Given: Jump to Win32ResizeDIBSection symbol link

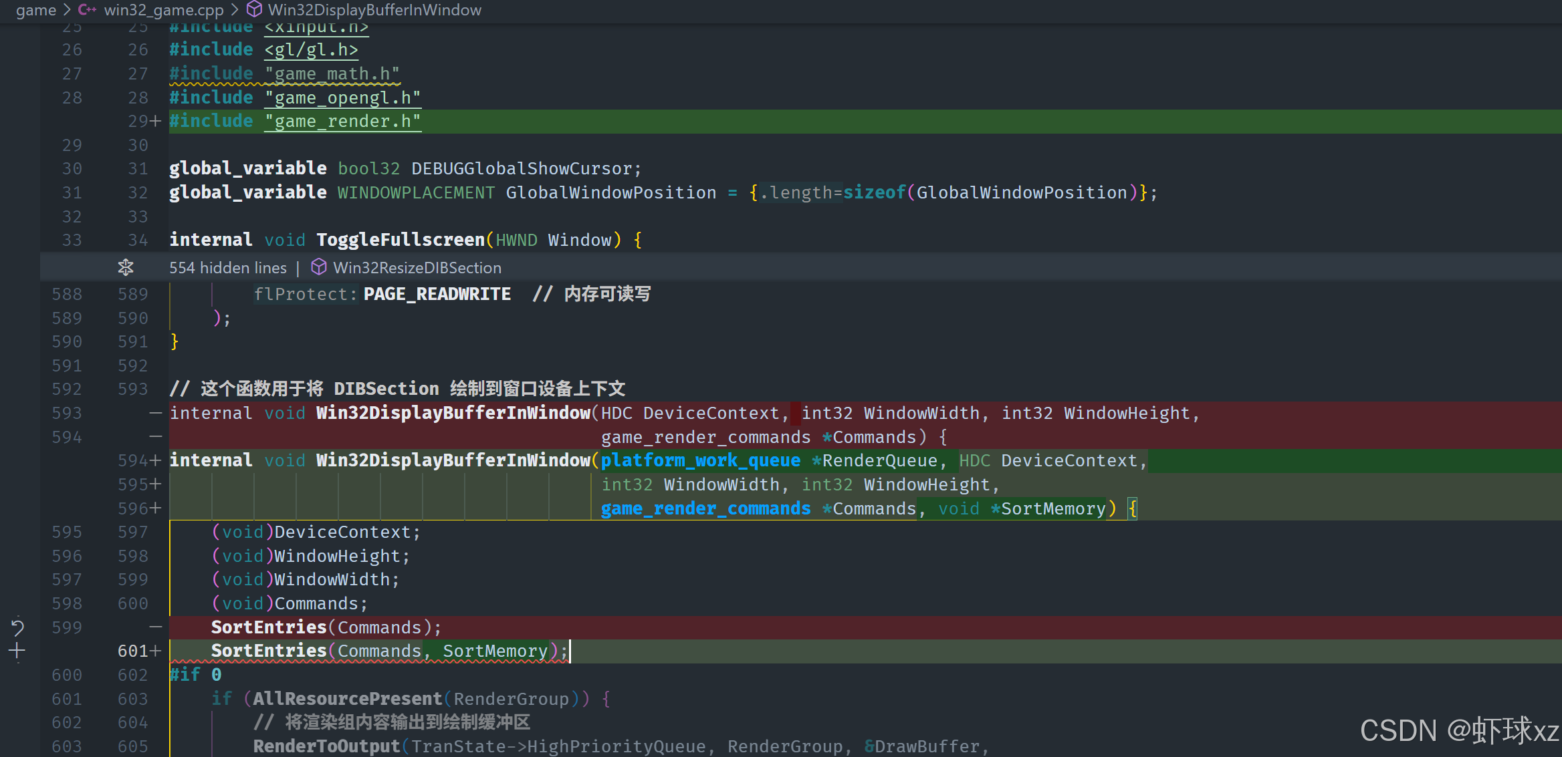Looking at the screenshot, I should pos(417,267).
